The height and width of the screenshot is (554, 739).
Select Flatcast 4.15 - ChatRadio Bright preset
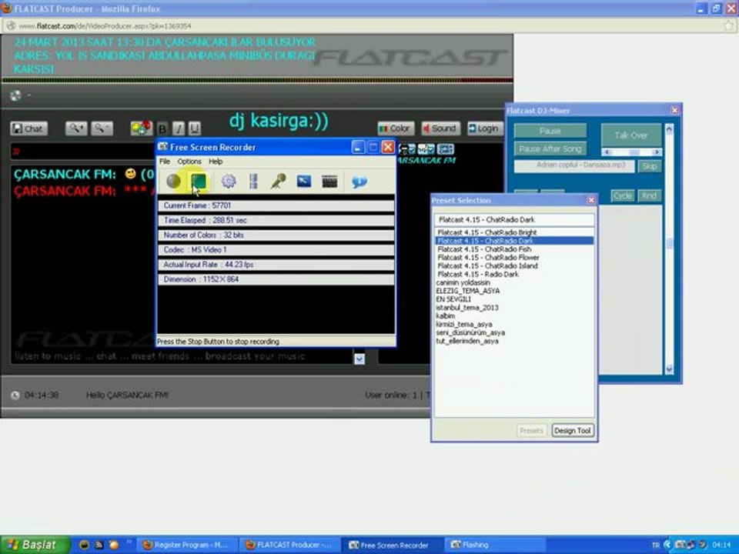tap(513, 232)
